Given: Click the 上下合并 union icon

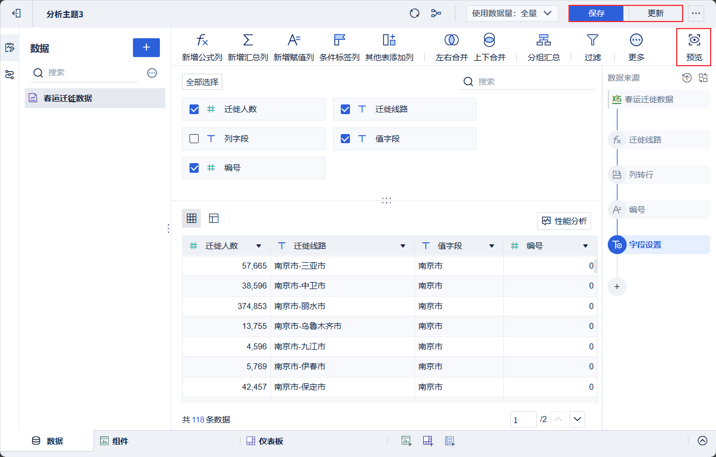Looking at the screenshot, I should [489, 40].
